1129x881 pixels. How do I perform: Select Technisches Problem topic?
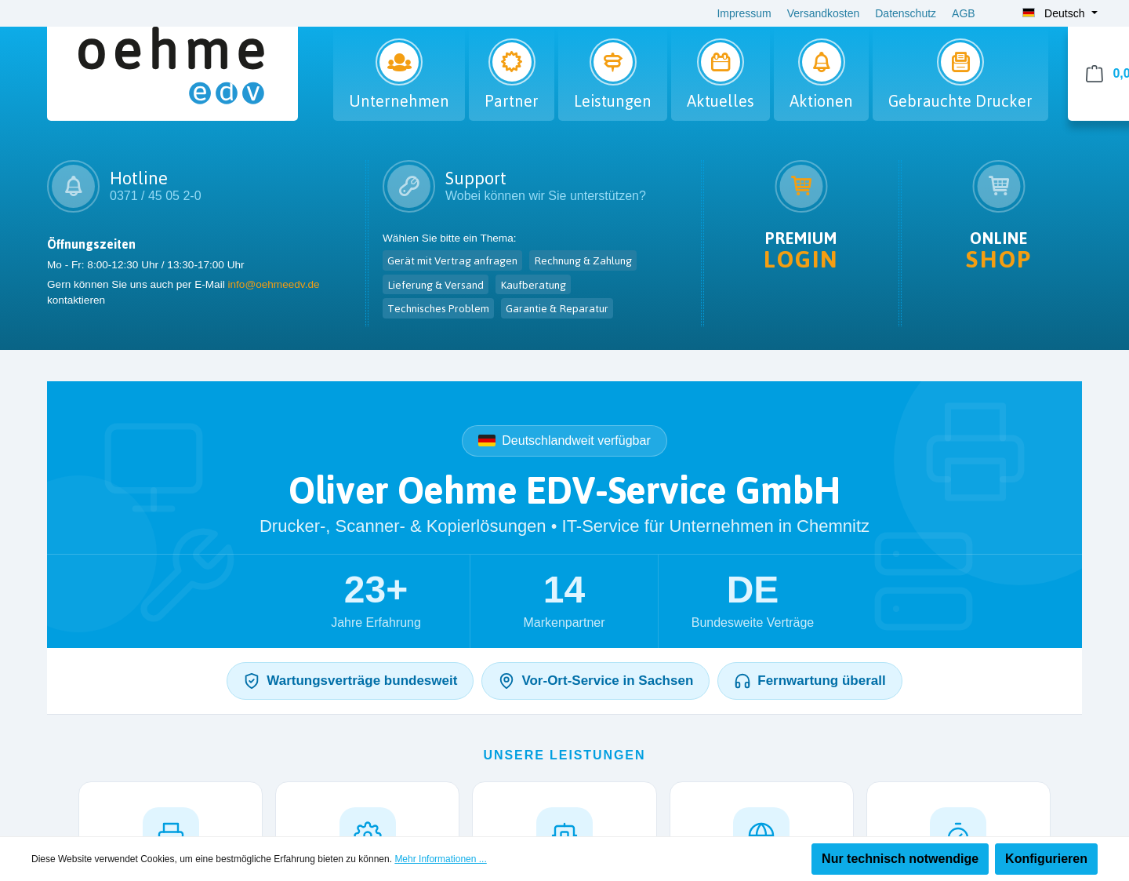[x=438, y=308]
